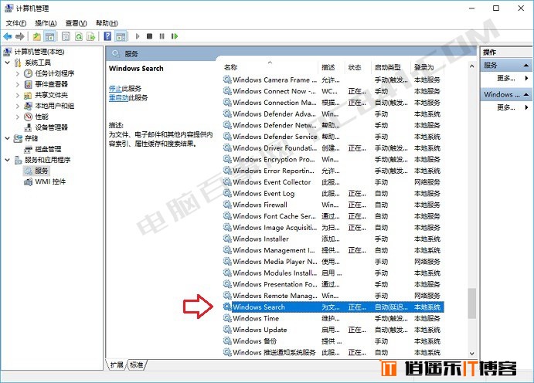Click the Up one level folder icon
This screenshot has height=383, width=534.
[x=37, y=36]
